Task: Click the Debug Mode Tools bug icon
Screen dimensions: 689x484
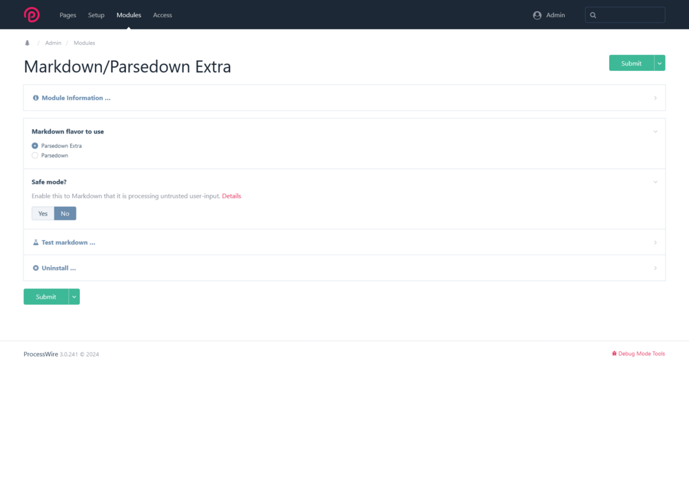Action: [x=614, y=354]
